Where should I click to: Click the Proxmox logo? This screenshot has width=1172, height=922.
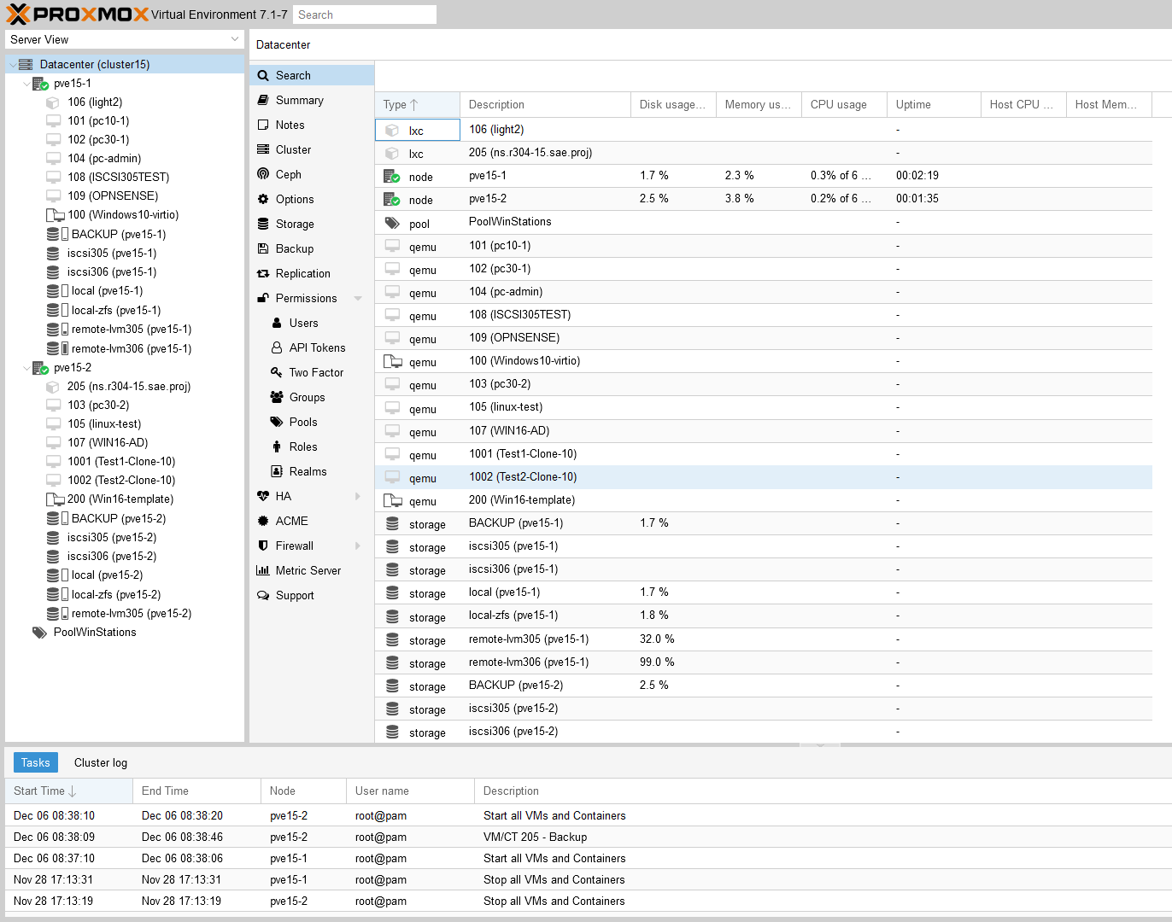coord(77,14)
